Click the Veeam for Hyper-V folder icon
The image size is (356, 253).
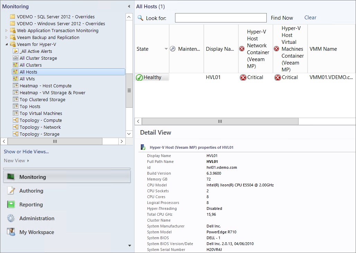tap(13, 45)
